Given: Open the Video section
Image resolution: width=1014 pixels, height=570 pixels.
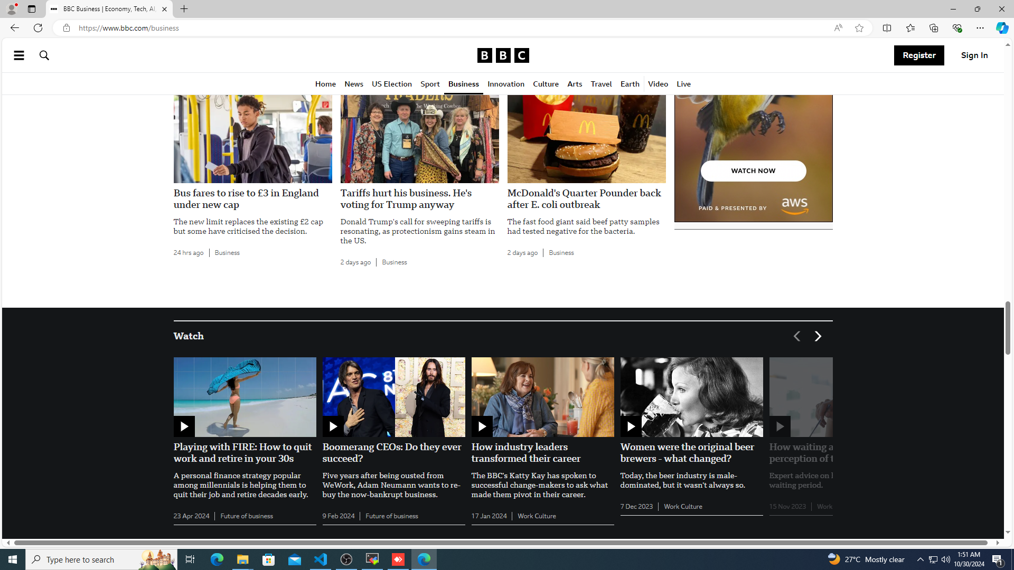Looking at the screenshot, I should 658,84.
